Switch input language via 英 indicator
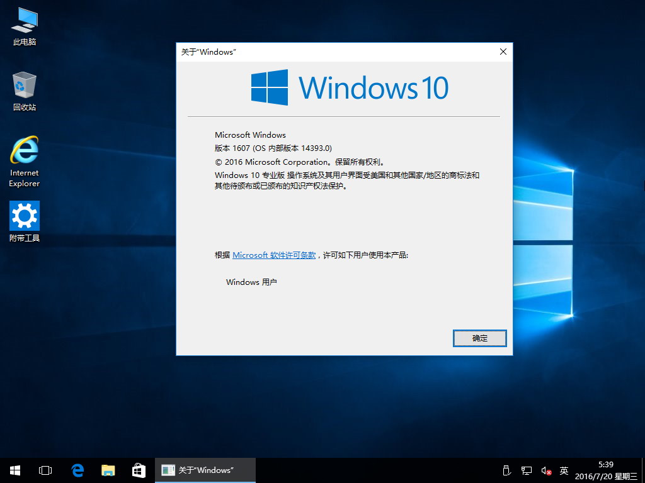This screenshot has height=483, width=645. tap(564, 470)
